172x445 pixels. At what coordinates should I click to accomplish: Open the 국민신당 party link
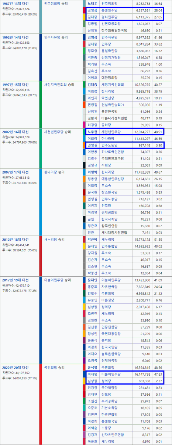[107, 98]
